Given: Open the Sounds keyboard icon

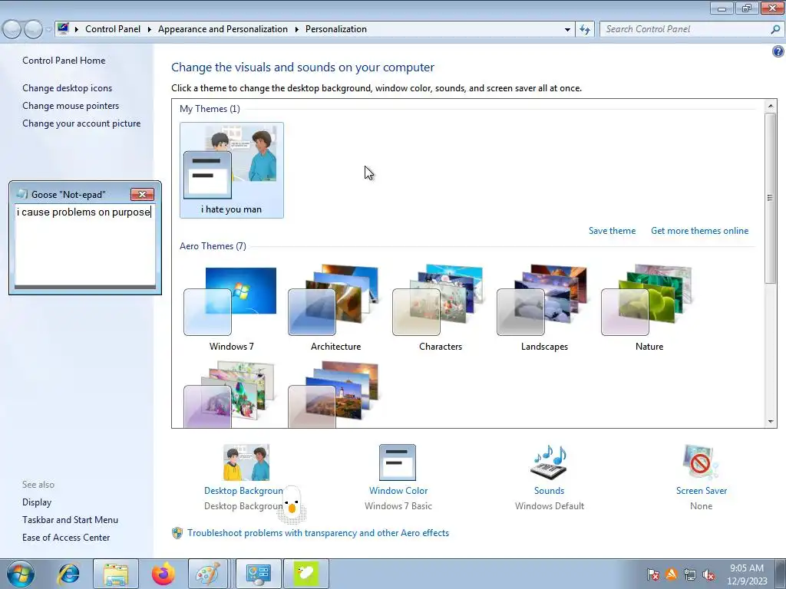Looking at the screenshot, I should 549,462.
